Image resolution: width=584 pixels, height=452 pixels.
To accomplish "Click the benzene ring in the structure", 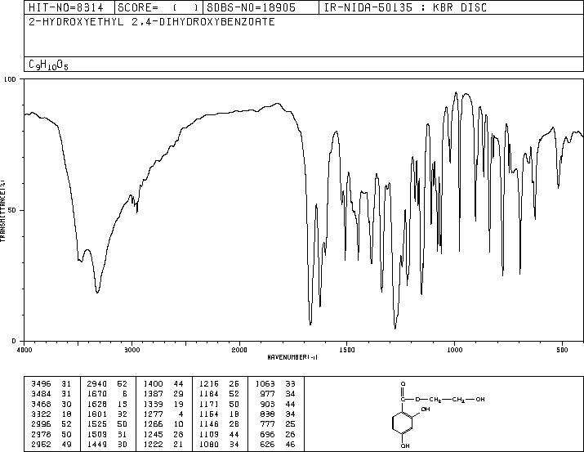I will (403, 423).
